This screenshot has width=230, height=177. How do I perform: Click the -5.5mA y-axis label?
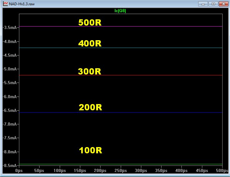tap(10, 83)
